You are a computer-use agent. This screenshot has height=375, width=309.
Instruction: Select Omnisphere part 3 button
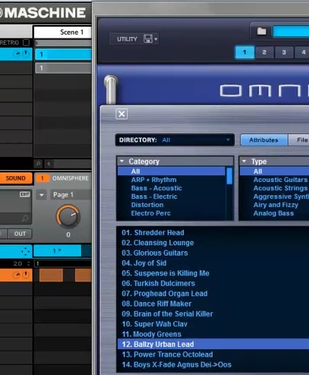pyautogui.click(x=284, y=52)
